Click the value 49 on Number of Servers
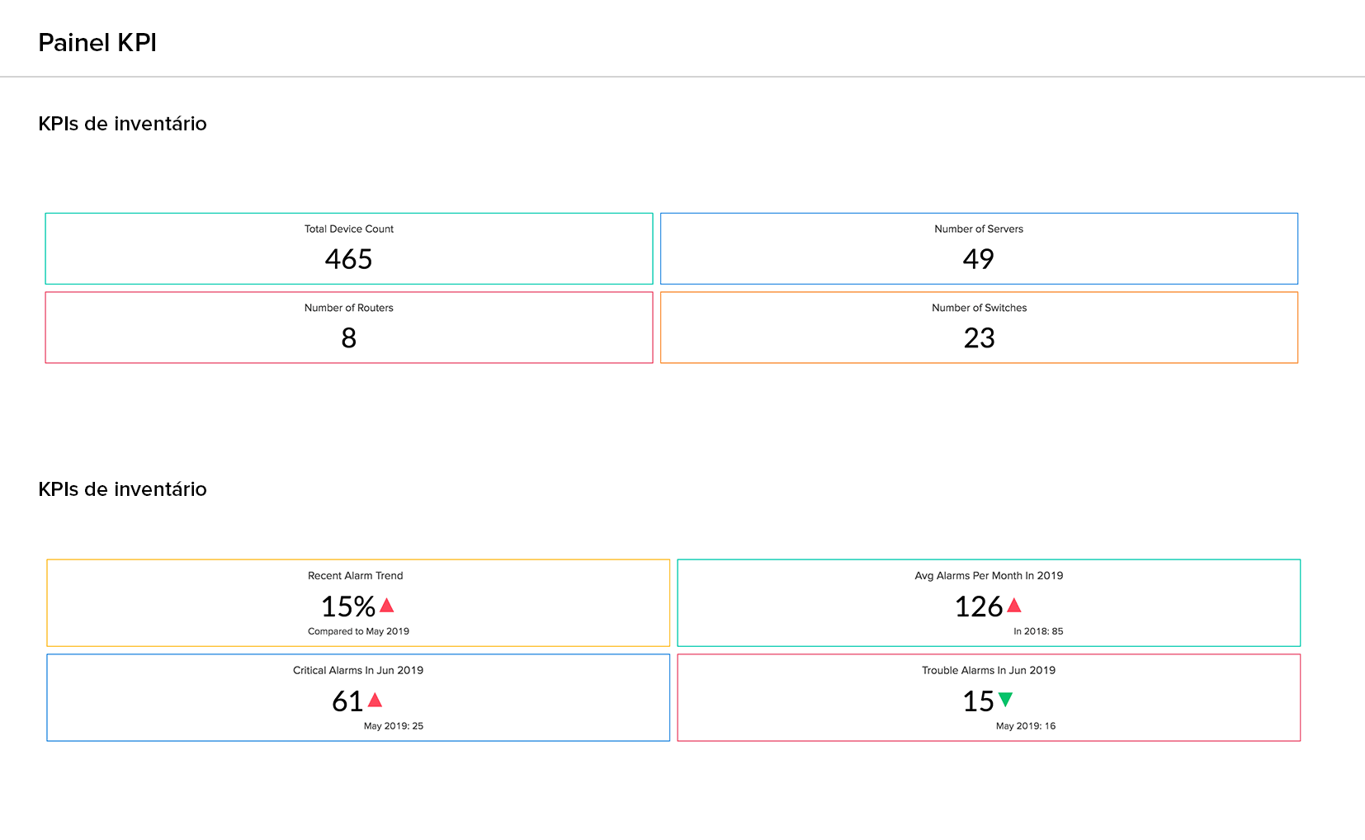The width and height of the screenshot is (1365, 840). pos(979,259)
